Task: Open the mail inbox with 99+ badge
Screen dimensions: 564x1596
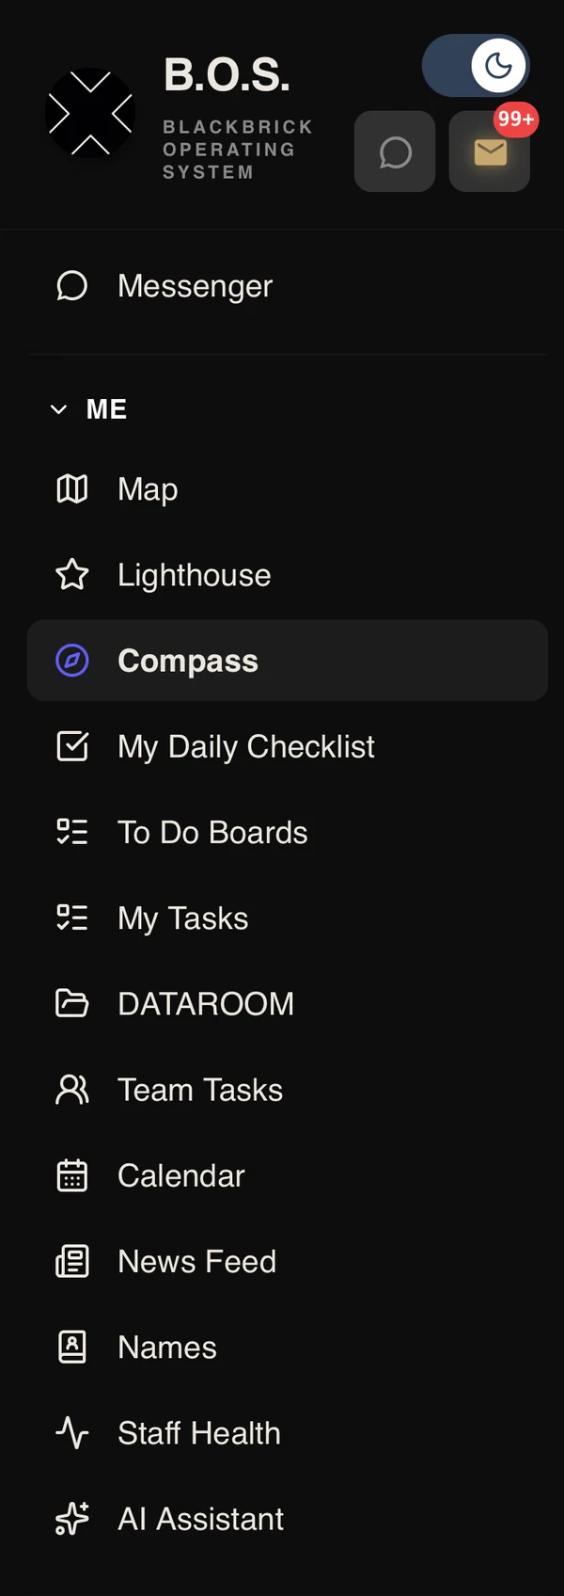Action: click(x=490, y=152)
